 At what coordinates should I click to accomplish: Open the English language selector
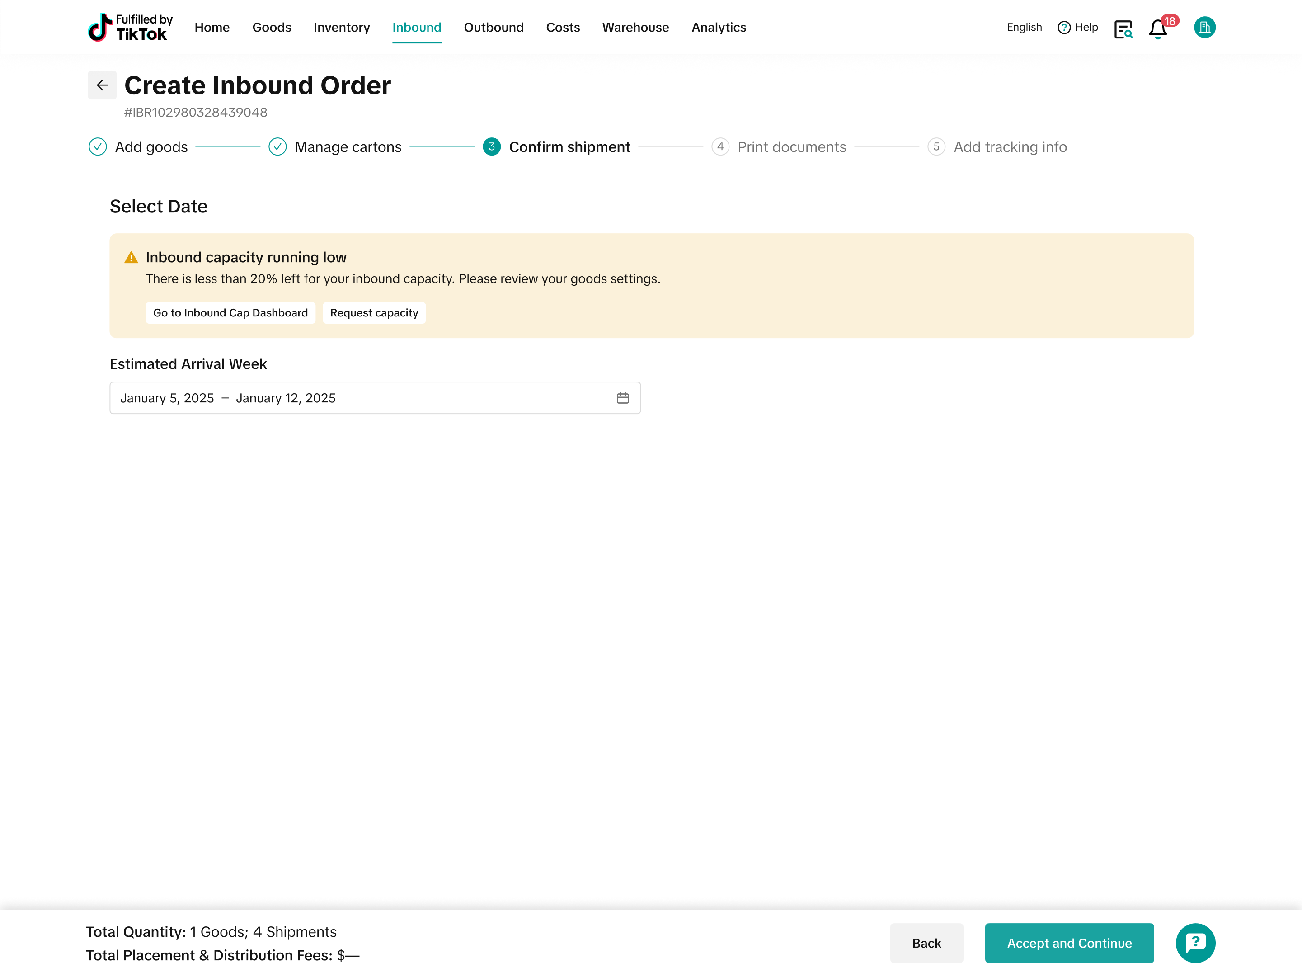pyautogui.click(x=1024, y=27)
